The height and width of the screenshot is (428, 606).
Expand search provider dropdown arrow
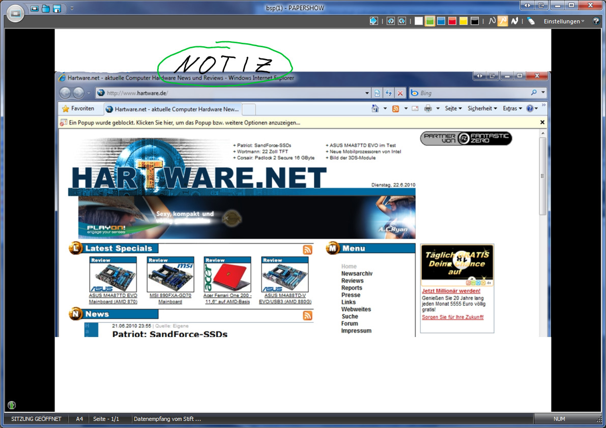tap(543, 93)
